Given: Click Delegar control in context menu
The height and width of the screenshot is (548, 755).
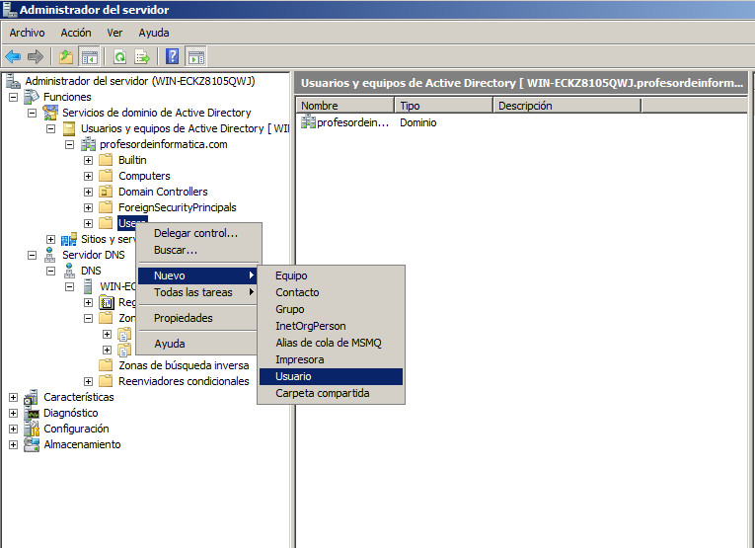Looking at the screenshot, I should (195, 233).
